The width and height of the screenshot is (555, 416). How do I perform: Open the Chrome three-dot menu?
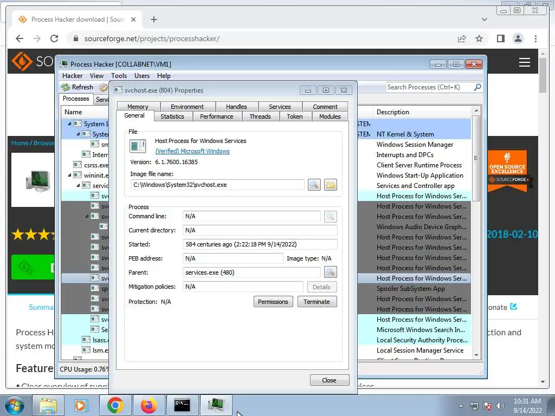(535, 38)
